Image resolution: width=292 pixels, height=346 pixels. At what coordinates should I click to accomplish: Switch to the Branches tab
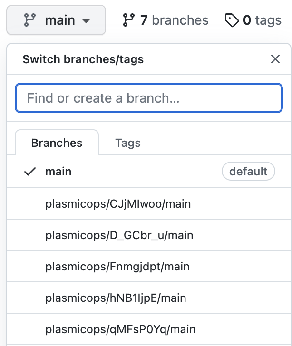pyautogui.click(x=57, y=143)
